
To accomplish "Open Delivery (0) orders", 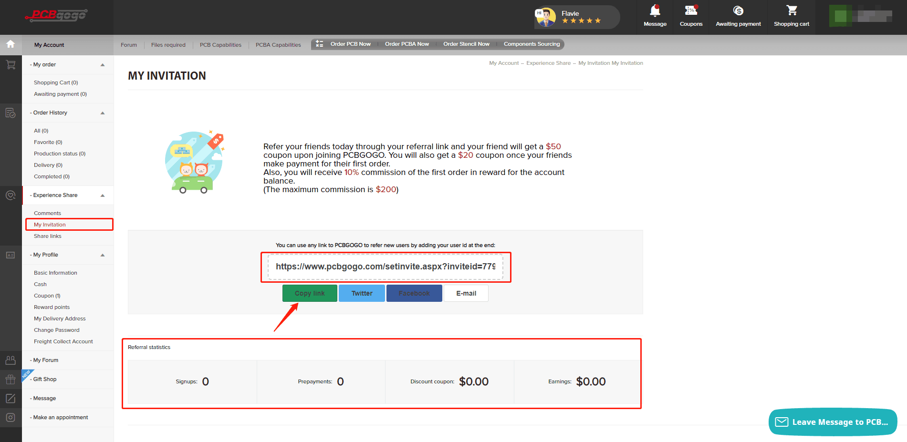I will click(48, 165).
